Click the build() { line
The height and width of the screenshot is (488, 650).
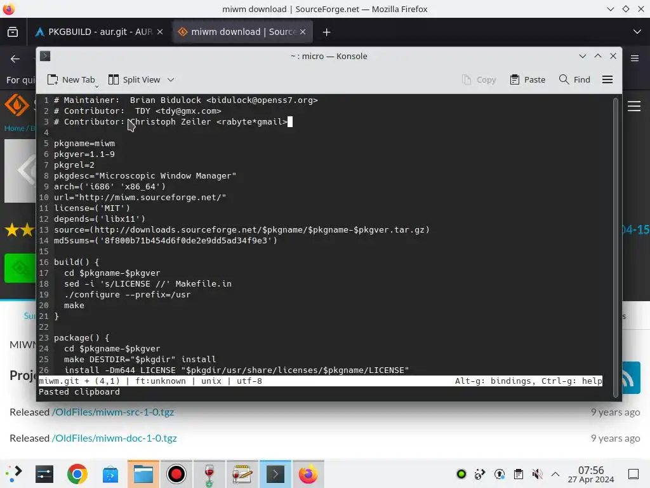pyautogui.click(x=77, y=262)
